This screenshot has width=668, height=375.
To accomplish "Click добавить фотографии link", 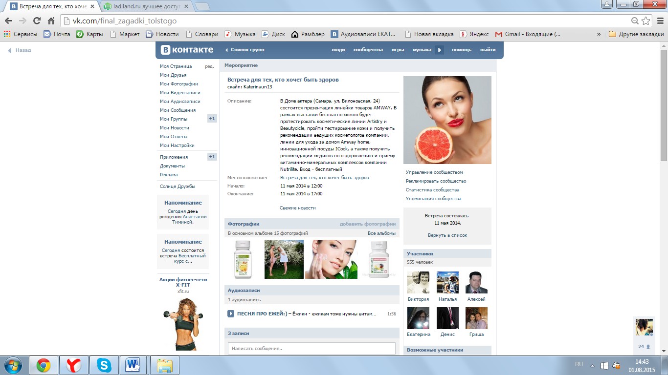I will click(368, 224).
